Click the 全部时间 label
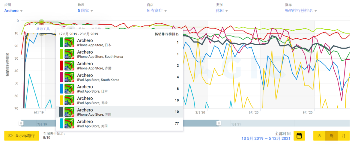The width and height of the screenshot is (352, 145). click(x=283, y=133)
